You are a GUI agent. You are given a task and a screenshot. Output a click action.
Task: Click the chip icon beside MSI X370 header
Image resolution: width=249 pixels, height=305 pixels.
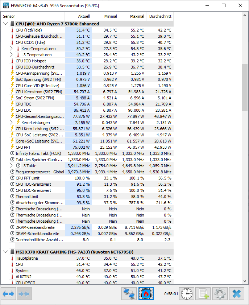point(12,252)
